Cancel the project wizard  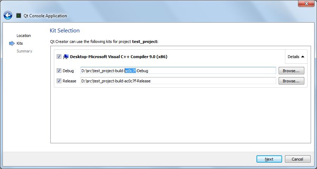(298, 159)
